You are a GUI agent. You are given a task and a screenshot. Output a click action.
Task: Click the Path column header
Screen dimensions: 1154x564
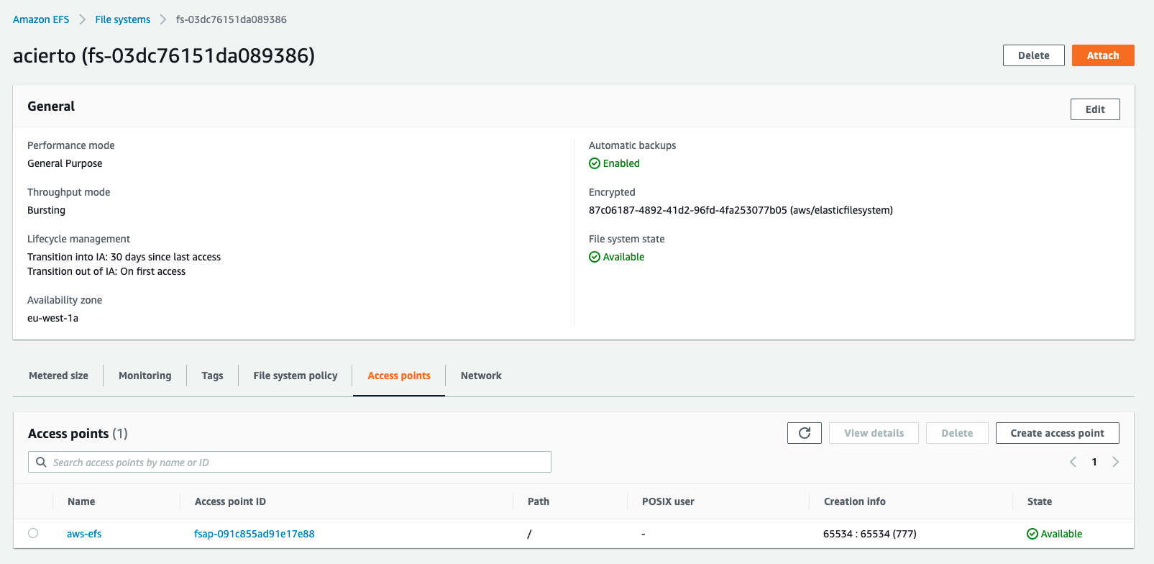[539, 501]
